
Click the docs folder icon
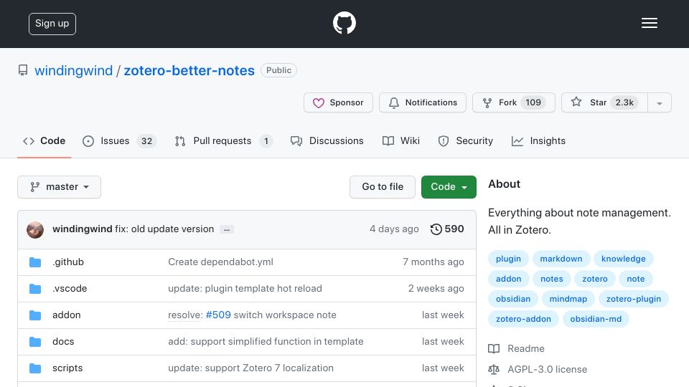[x=35, y=342]
